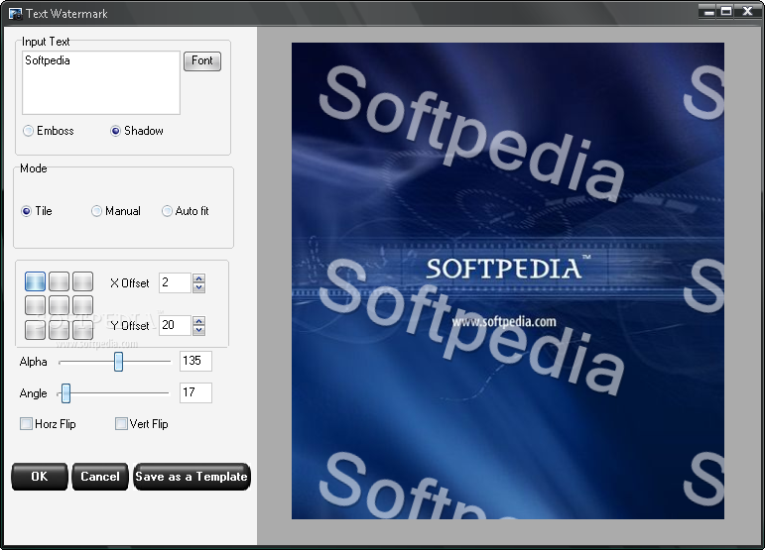Click the Angle value field showing 17

click(195, 392)
